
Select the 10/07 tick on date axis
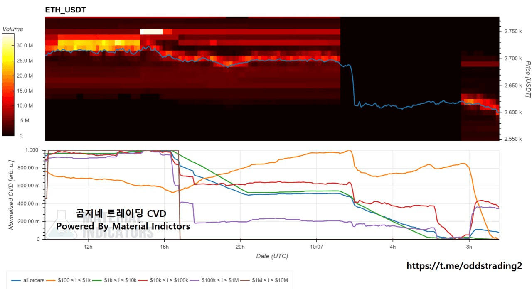pyautogui.click(x=316, y=247)
